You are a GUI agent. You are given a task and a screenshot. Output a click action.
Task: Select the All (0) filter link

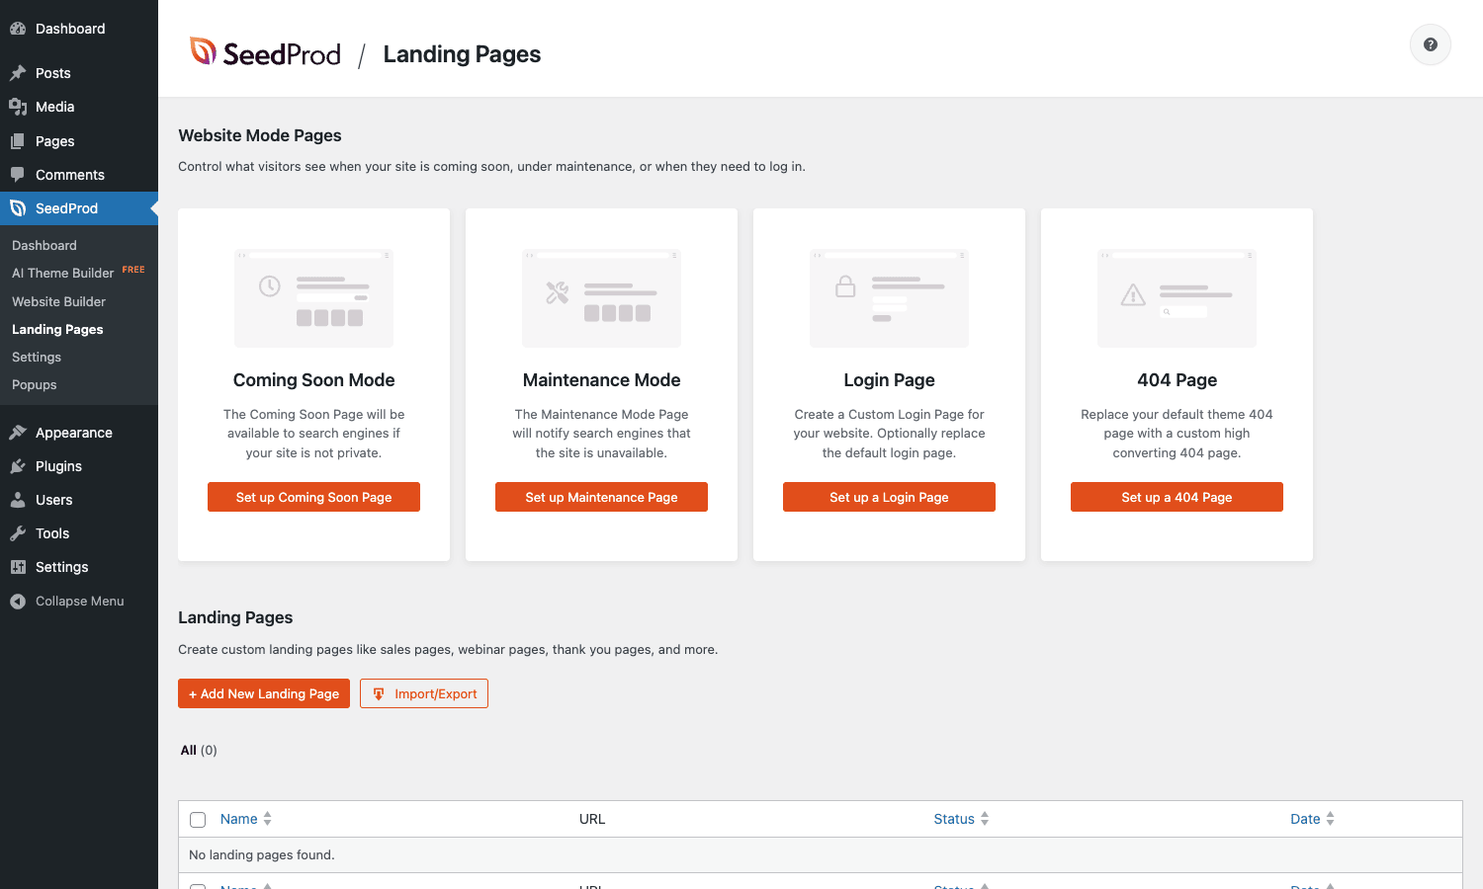click(x=199, y=750)
